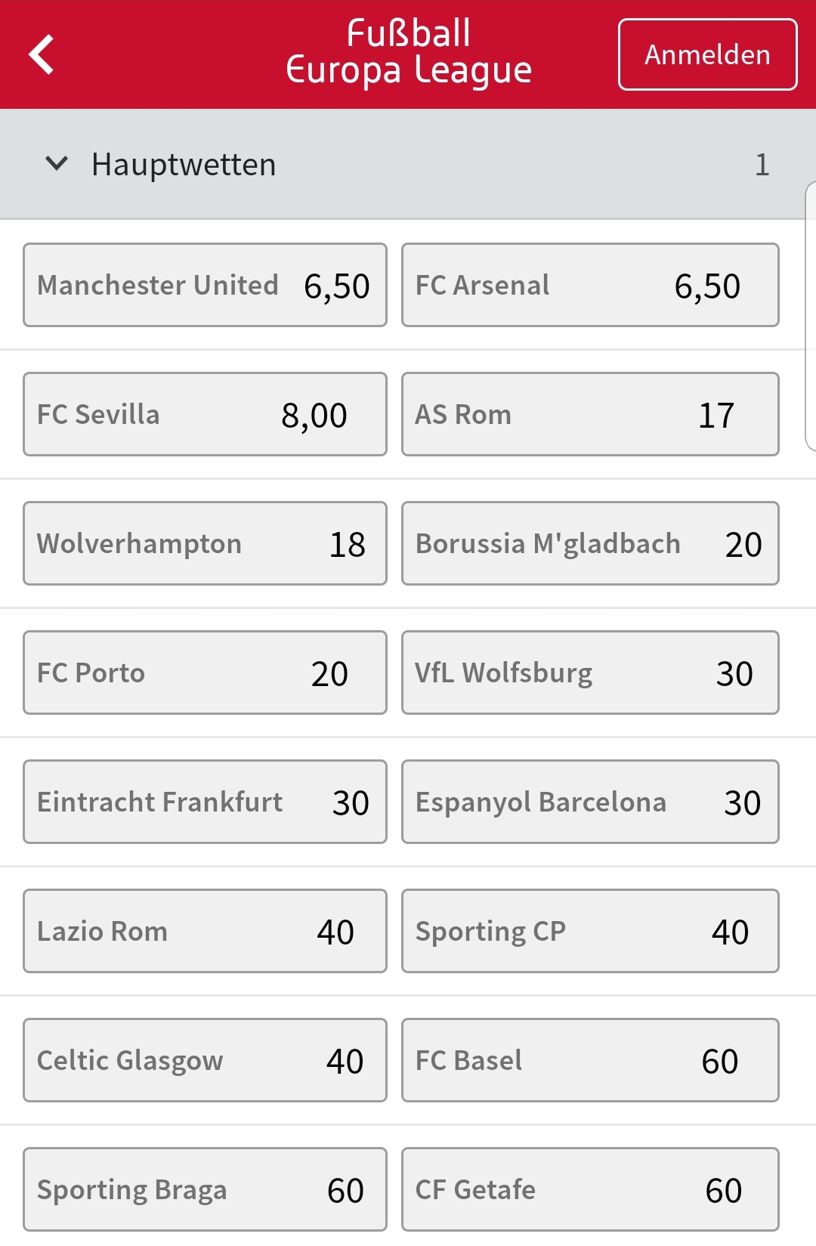The height and width of the screenshot is (1246, 816).
Task: Select Manchester United odds 6,50
Action: pyautogui.click(x=205, y=285)
